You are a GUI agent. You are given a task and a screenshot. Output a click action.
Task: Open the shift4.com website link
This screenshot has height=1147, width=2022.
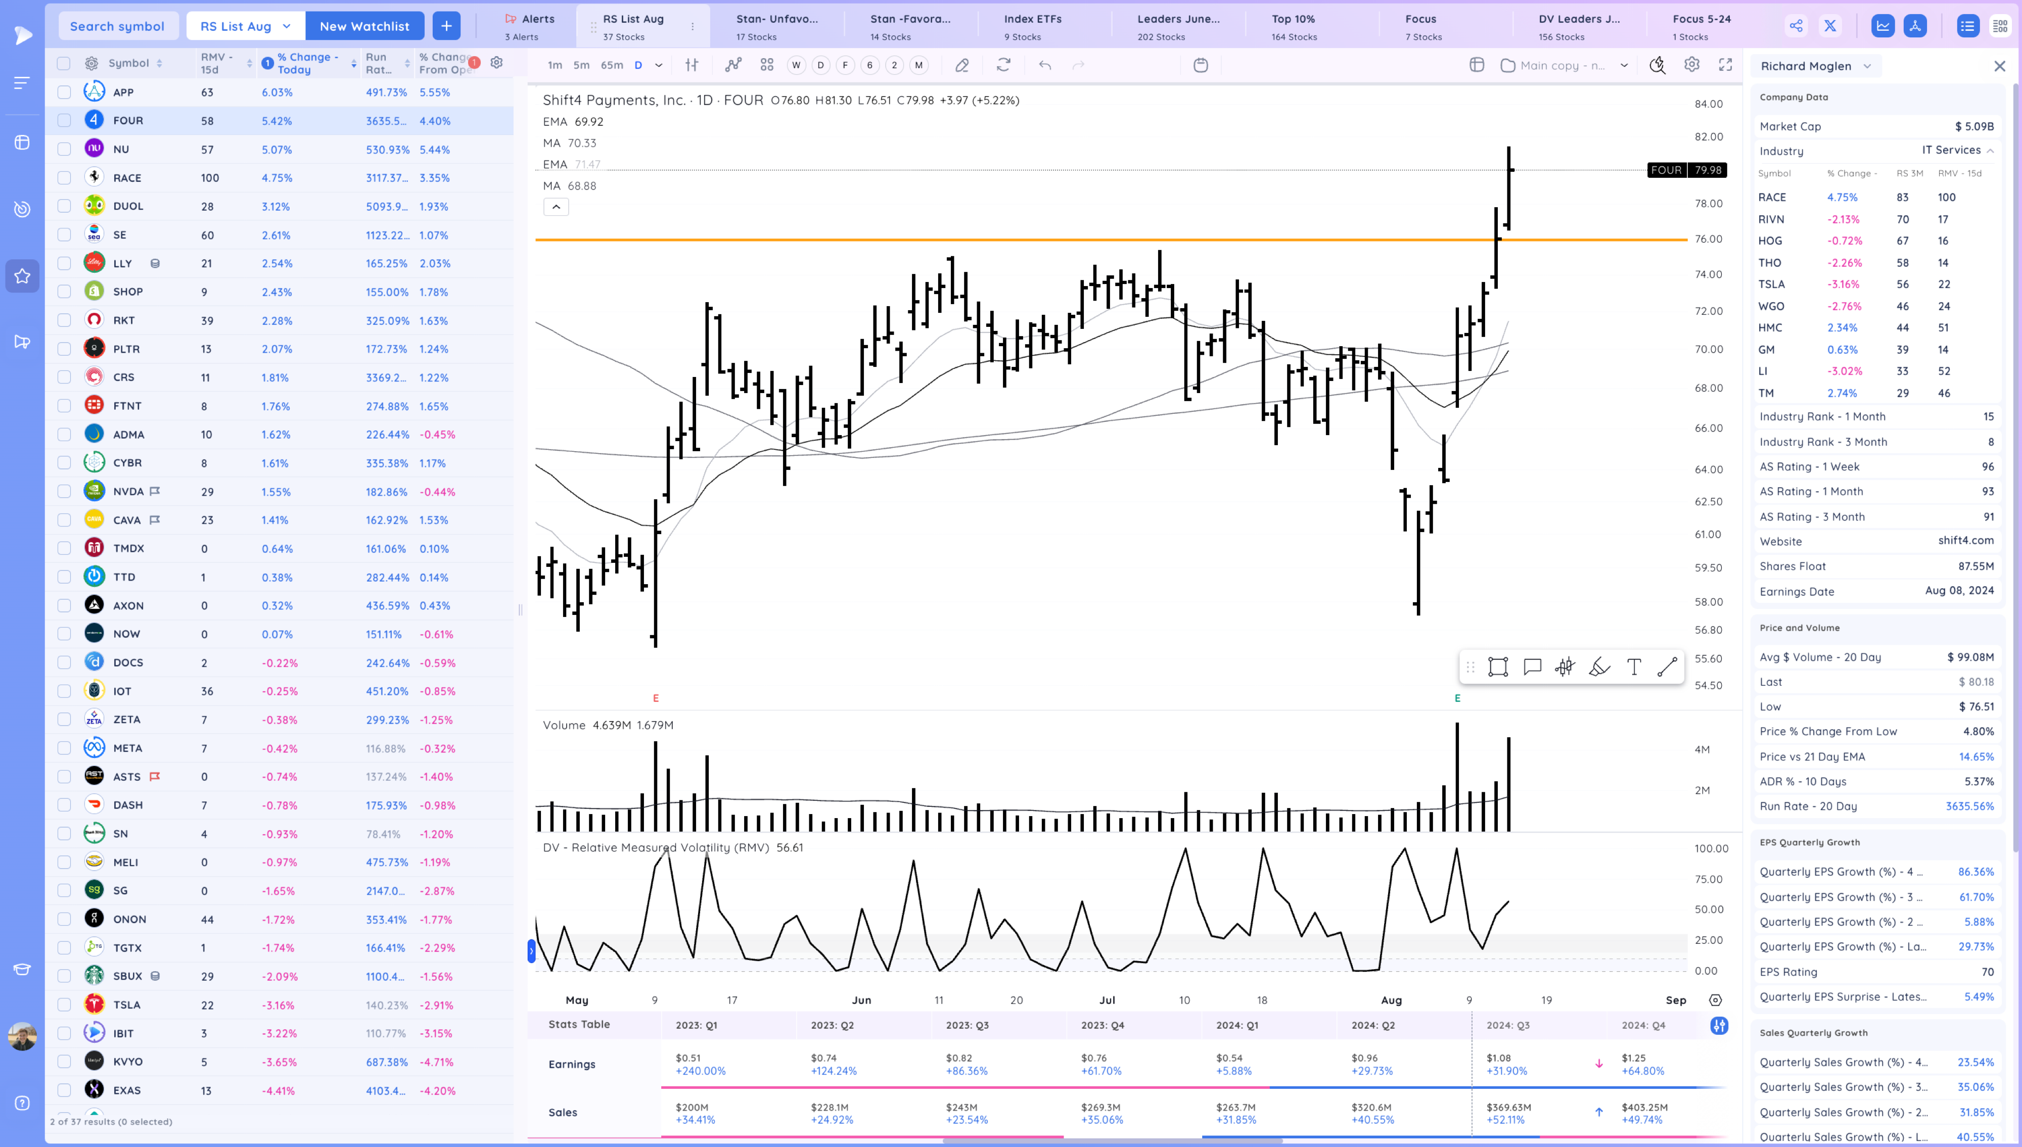tap(1965, 541)
